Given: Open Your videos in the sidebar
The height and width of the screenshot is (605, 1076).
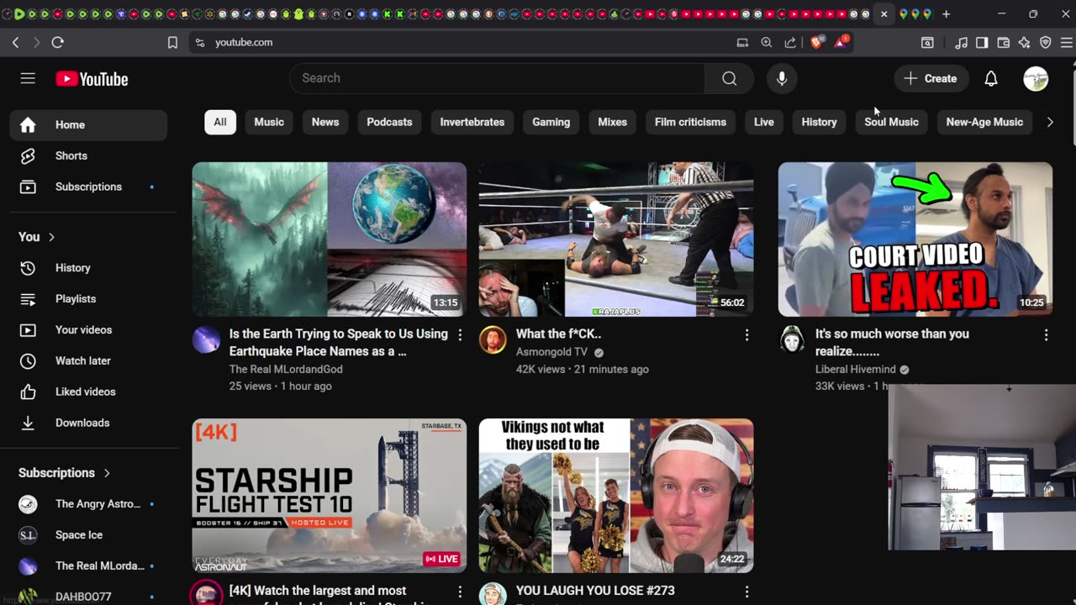Looking at the screenshot, I should tap(88, 329).
